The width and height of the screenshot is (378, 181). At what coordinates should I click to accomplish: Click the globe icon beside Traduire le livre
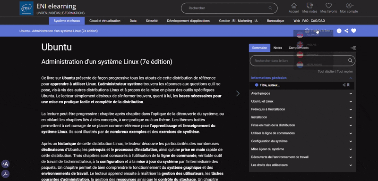pos(307,31)
